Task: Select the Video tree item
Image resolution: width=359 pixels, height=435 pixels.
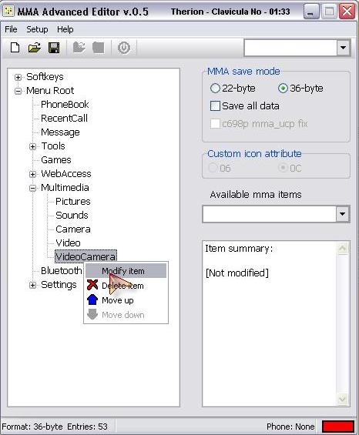Action: pyautogui.click(x=69, y=243)
